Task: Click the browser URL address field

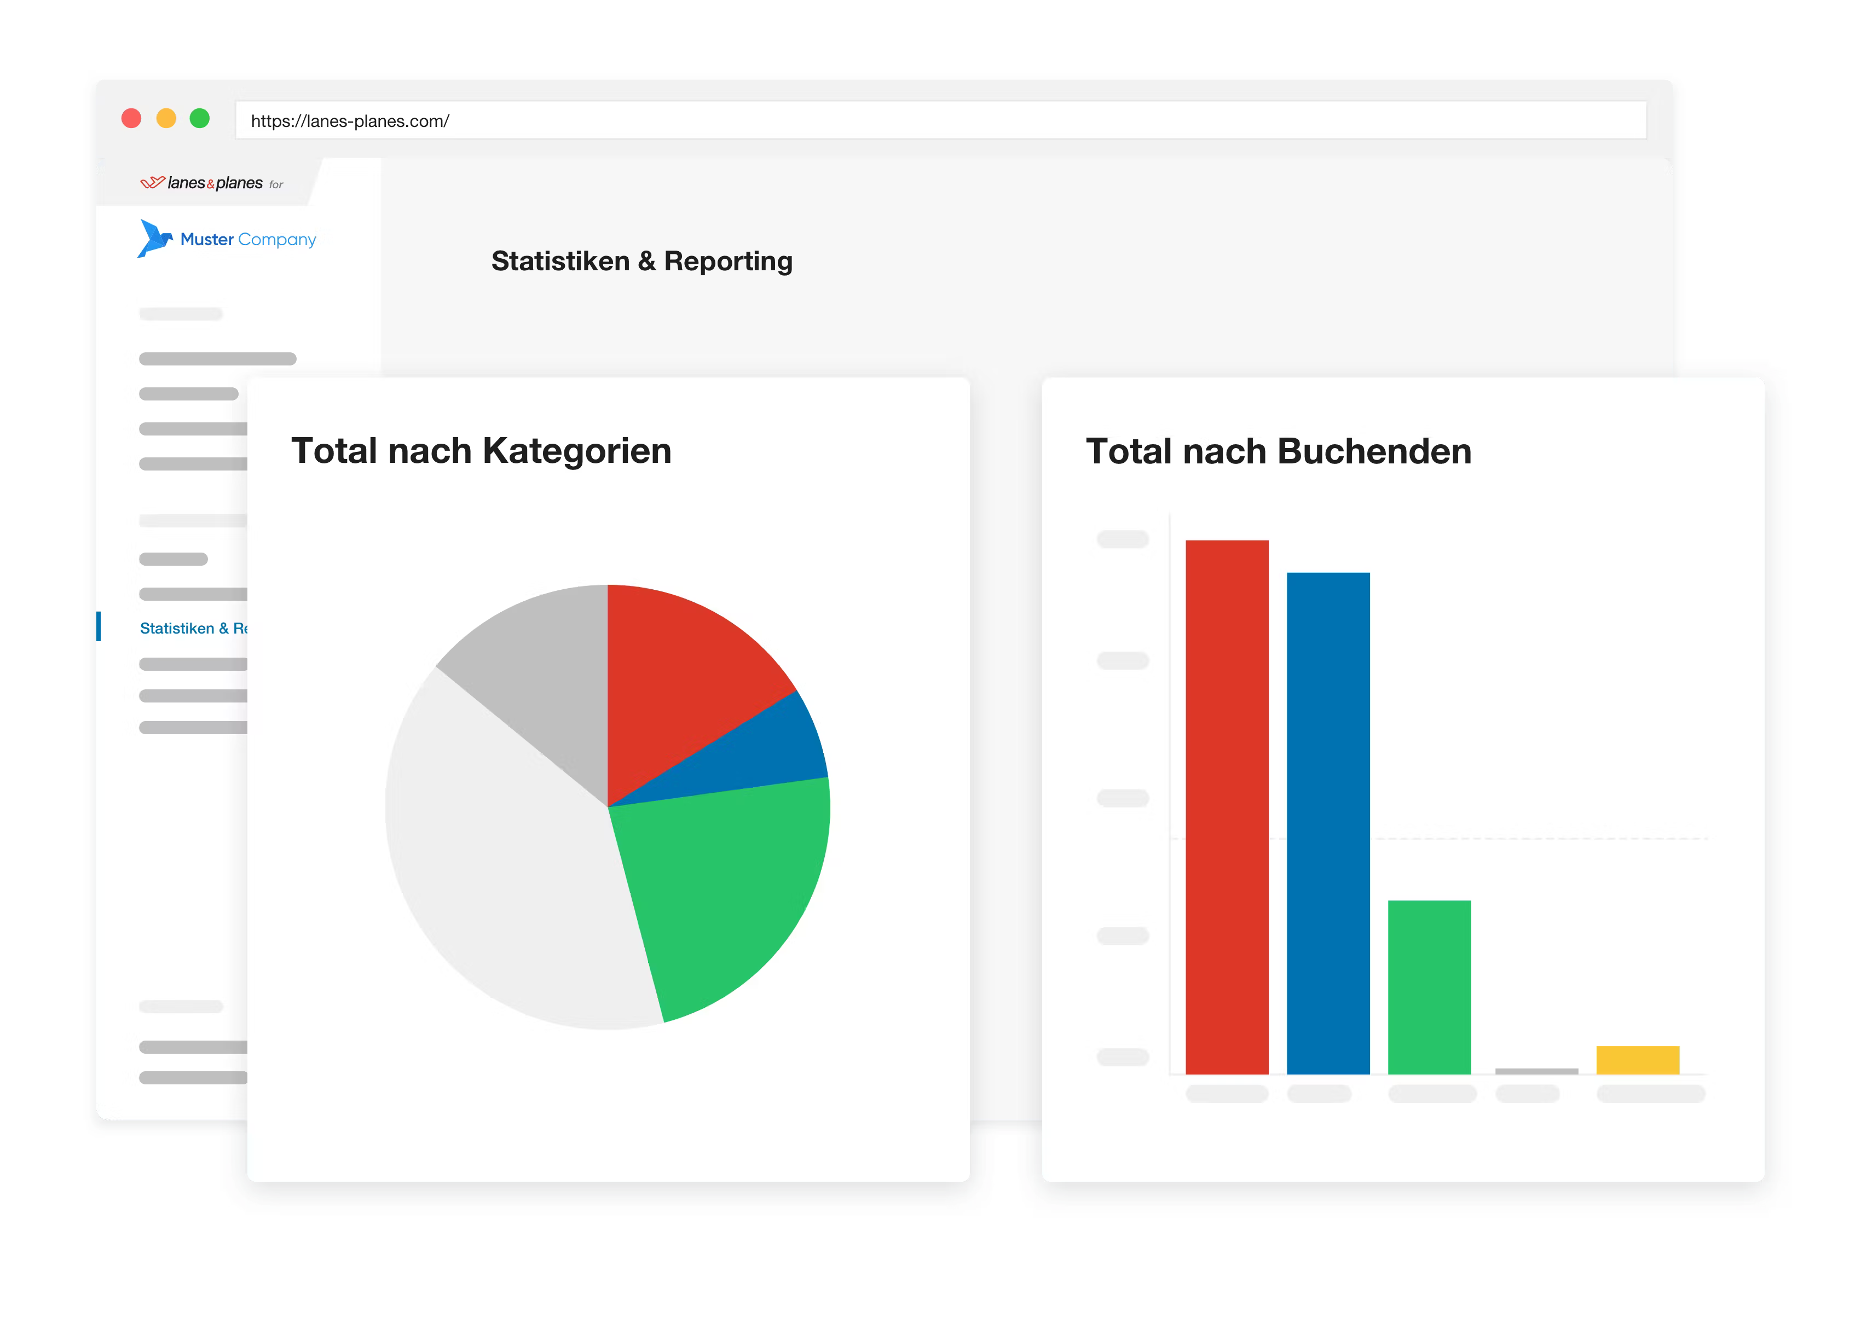Action: pyautogui.click(x=938, y=121)
